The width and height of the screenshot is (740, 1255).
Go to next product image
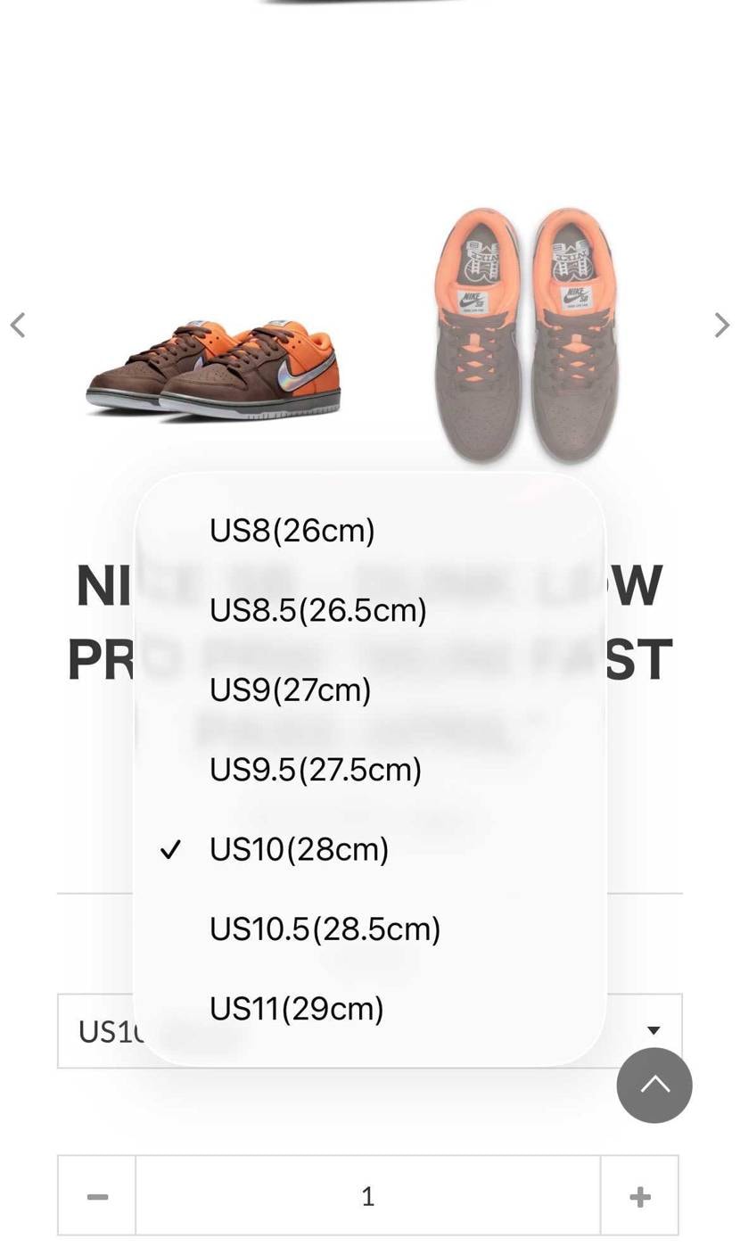tap(721, 326)
